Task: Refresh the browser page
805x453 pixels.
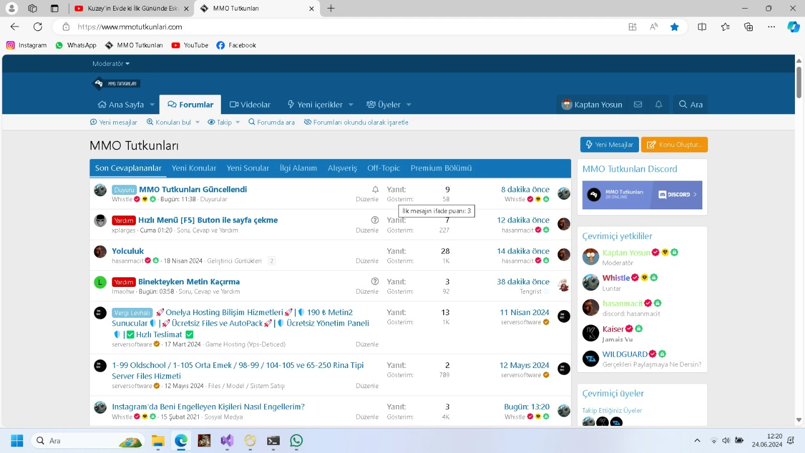Action: (38, 27)
